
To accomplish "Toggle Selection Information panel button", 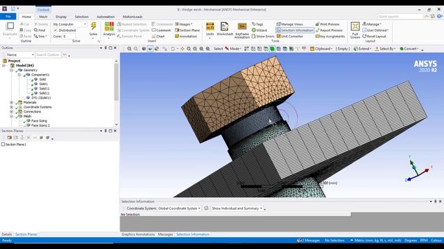I will click(x=295, y=30).
